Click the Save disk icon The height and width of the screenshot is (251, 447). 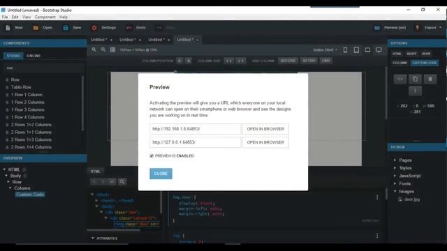tap(66, 28)
